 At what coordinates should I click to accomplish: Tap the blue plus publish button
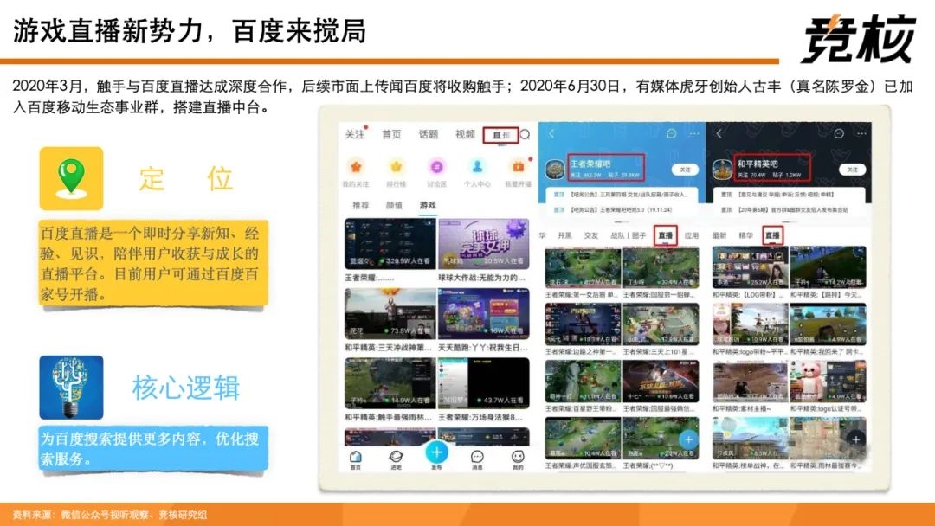click(x=436, y=452)
